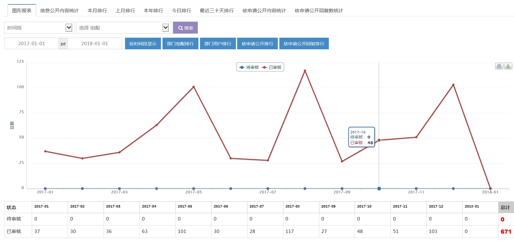
Task: Click end date field 2018-01-01
Action: (x=95, y=44)
